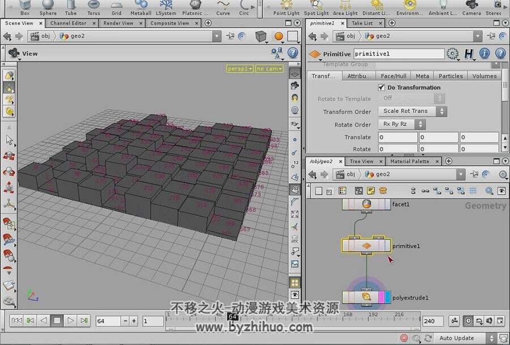Image resolution: width=510 pixels, height=345 pixels.
Task: Switch to the Render View tab
Action: pos(118,23)
